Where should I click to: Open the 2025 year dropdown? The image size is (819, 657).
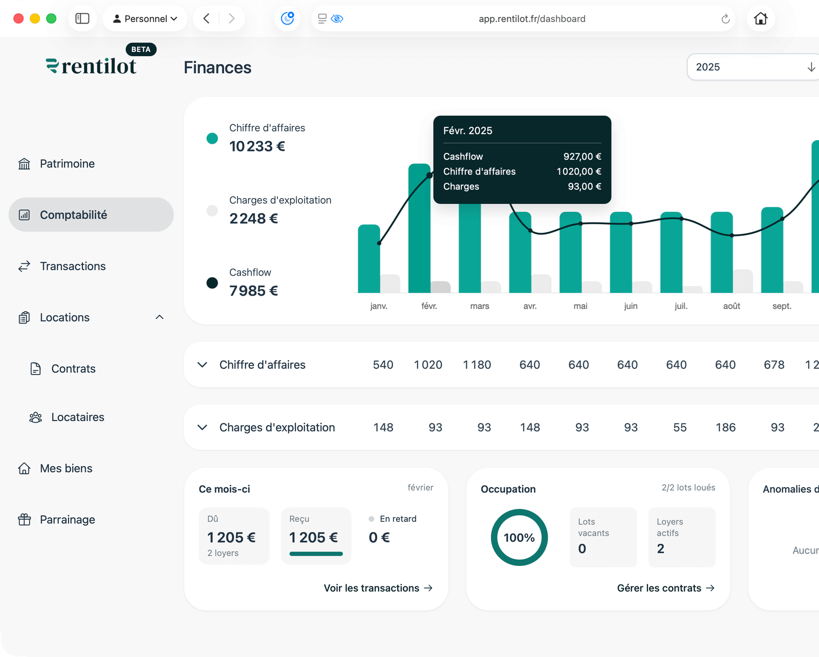point(753,67)
